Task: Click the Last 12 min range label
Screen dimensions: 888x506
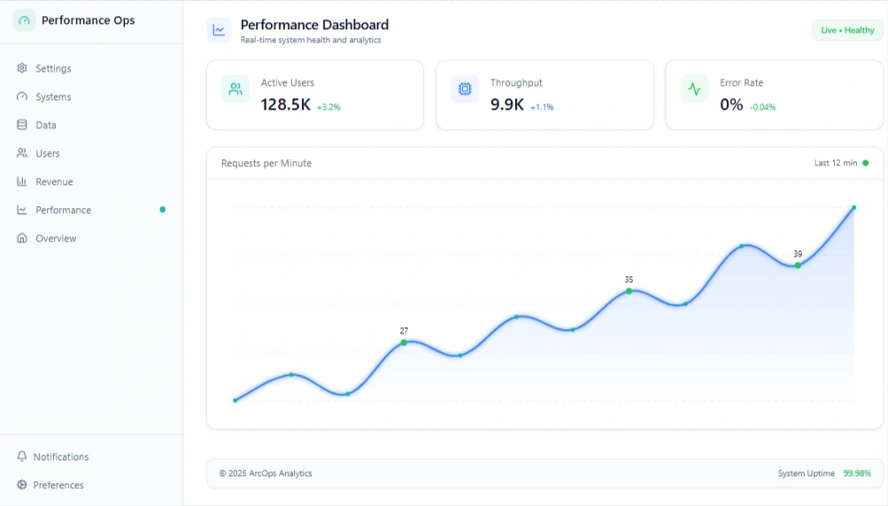Action: click(836, 163)
